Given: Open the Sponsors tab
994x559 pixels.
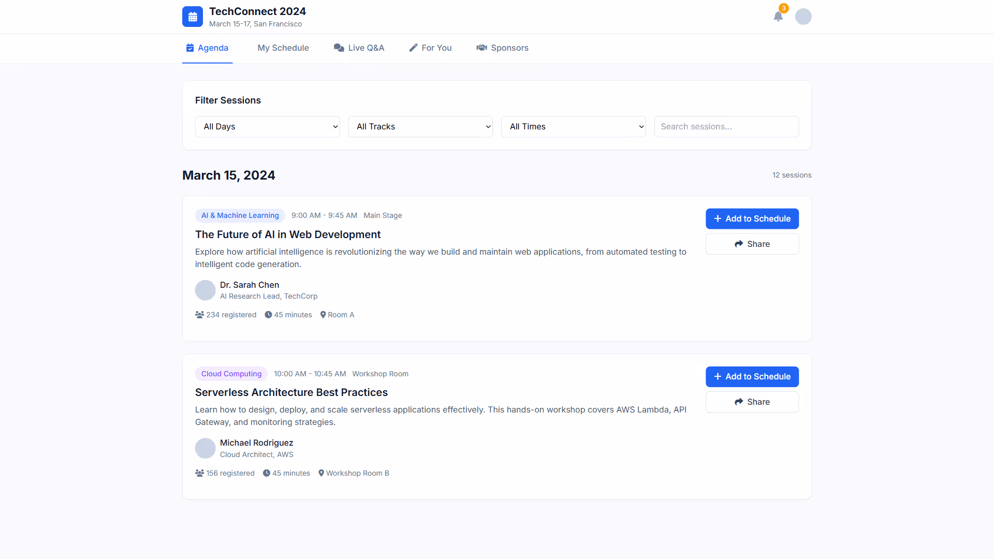Looking at the screenshot, I should coord(502,48).
